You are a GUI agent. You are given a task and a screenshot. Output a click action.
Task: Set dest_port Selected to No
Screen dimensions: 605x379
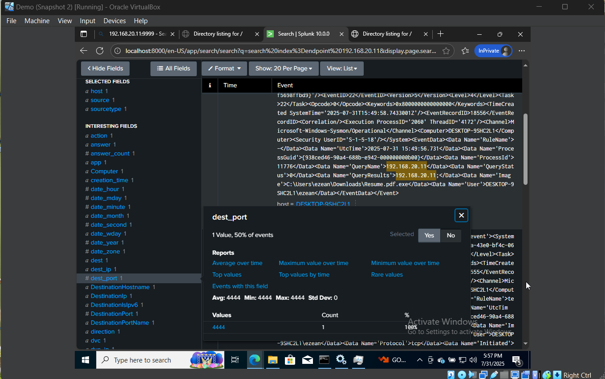point(451,235)
